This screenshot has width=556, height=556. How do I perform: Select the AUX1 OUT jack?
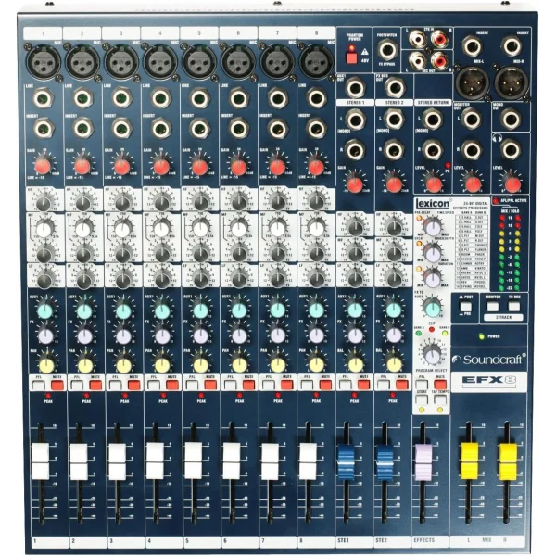pyautogui.click(x=355, y=88)
